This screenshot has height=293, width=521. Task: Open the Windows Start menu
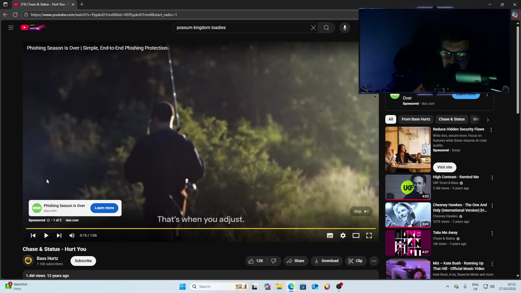pyautogui.click(x=182, y=286)
